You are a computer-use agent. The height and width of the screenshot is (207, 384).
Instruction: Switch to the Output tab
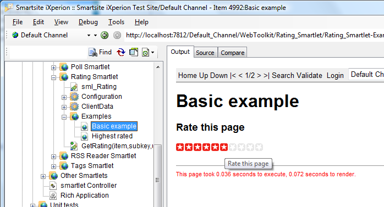click(180, 52)
